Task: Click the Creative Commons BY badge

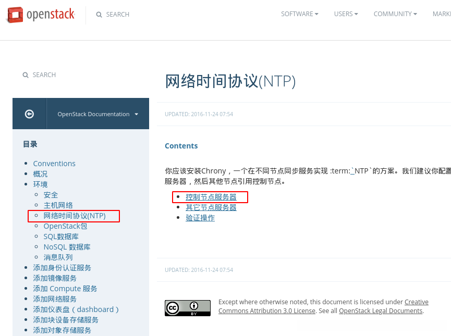Action: coord(188,308)
